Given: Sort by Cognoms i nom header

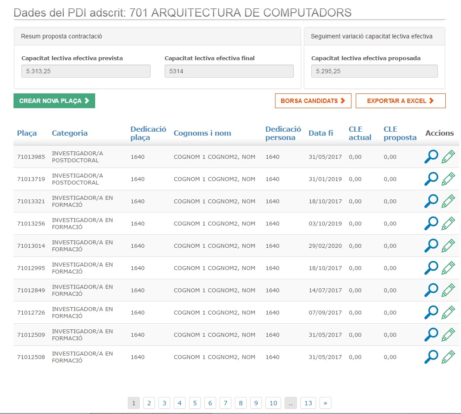Looking at the screenshot, I should pyautogui.click(x=202, y=133).
